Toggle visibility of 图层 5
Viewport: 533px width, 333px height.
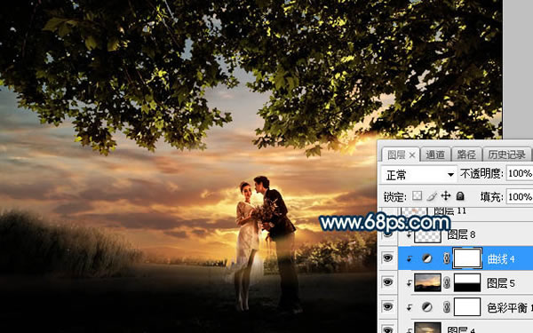(x=387, y=282)
